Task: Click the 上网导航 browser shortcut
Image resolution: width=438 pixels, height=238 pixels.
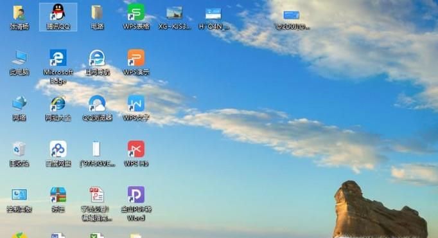Action: point(97,62)
